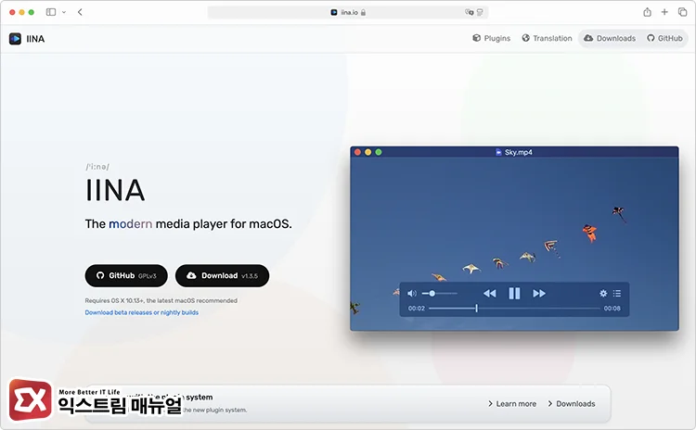Click the 00:02 elapsed time label
696x430 pixels.
click(417, 309)
